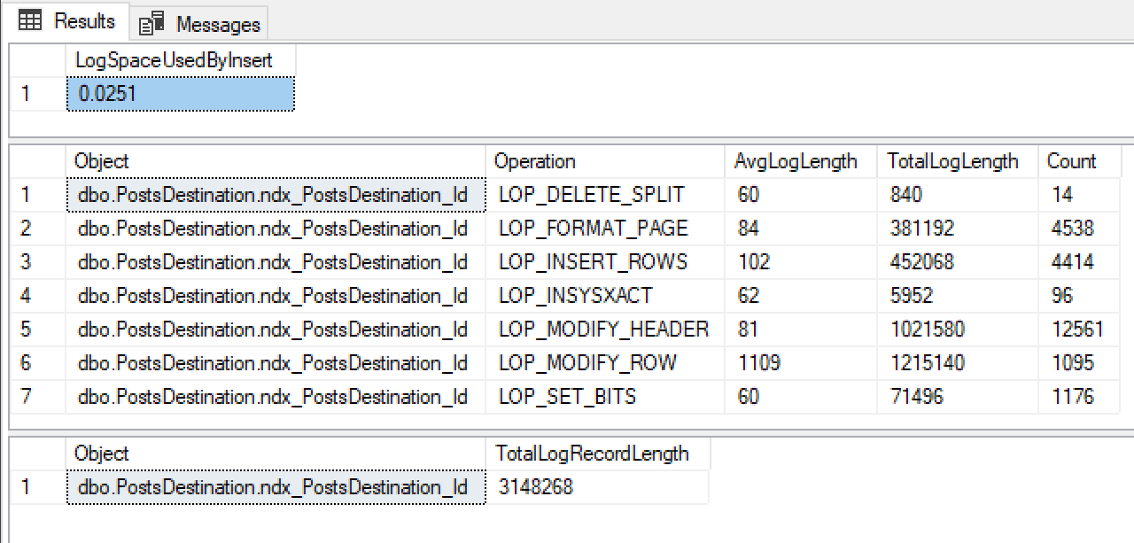This screenshot has height=543, width=1134.
Task: Click the AvgLogLength column header
Action: point(796,161)
